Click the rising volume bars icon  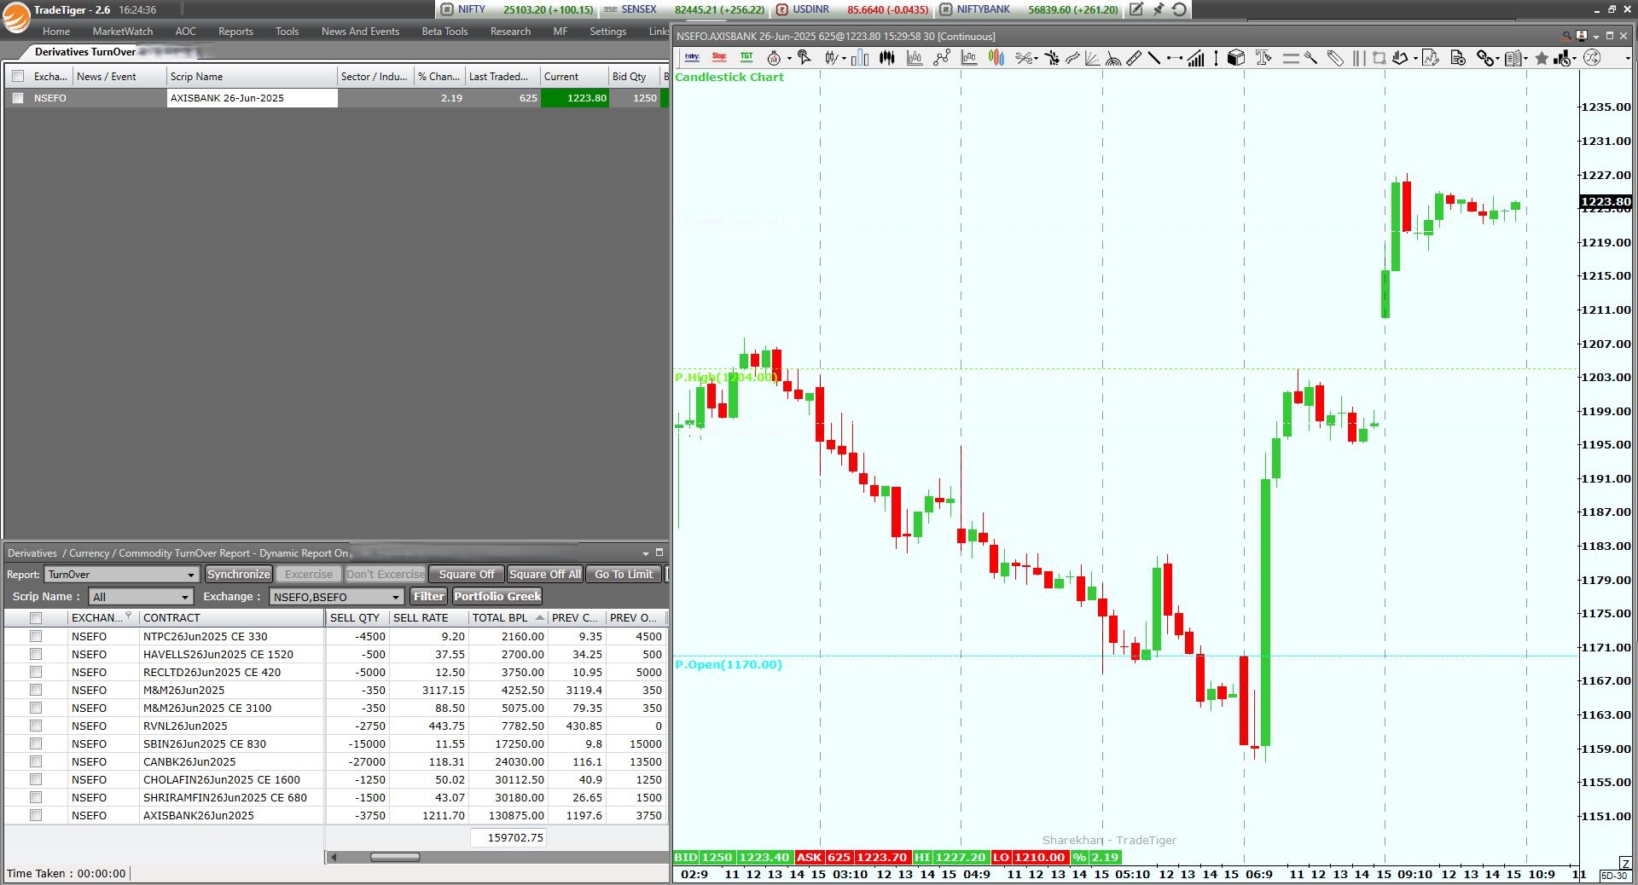1195,58
